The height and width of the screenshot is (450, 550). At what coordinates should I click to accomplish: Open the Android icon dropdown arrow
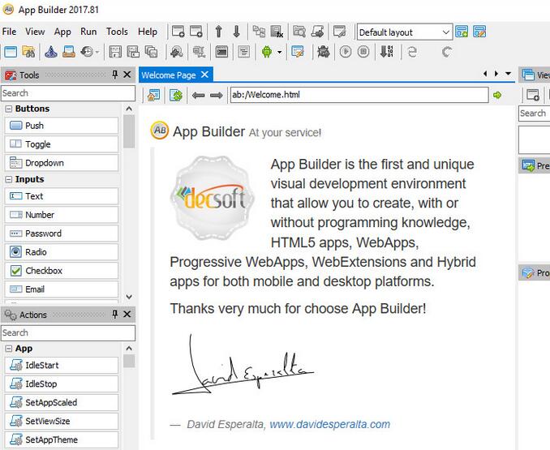[280, 52]
